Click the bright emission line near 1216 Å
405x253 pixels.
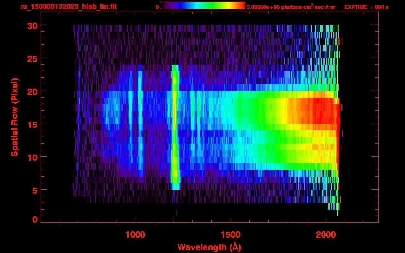point(175,127)
